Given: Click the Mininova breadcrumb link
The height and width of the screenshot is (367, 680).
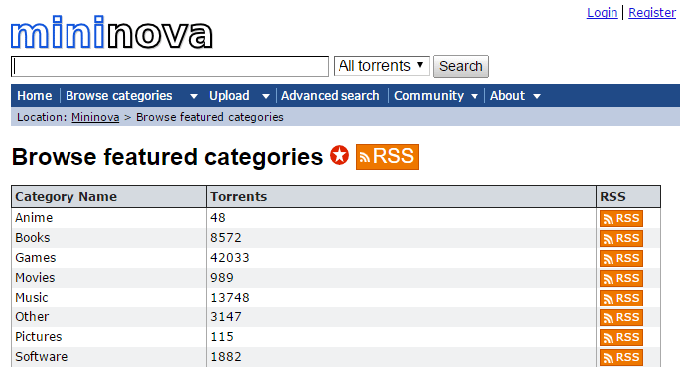Looking at the screenshot, I should 95,117.
